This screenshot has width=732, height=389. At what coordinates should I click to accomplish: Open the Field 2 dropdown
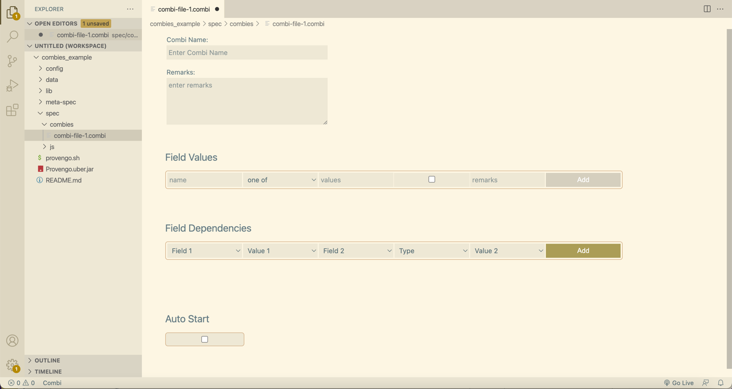(x=356, y=251)
